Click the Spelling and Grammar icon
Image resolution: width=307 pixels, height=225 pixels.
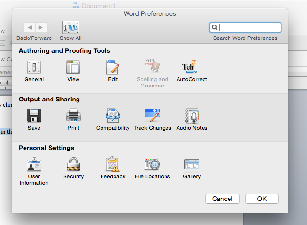click(x=153, y=66)
